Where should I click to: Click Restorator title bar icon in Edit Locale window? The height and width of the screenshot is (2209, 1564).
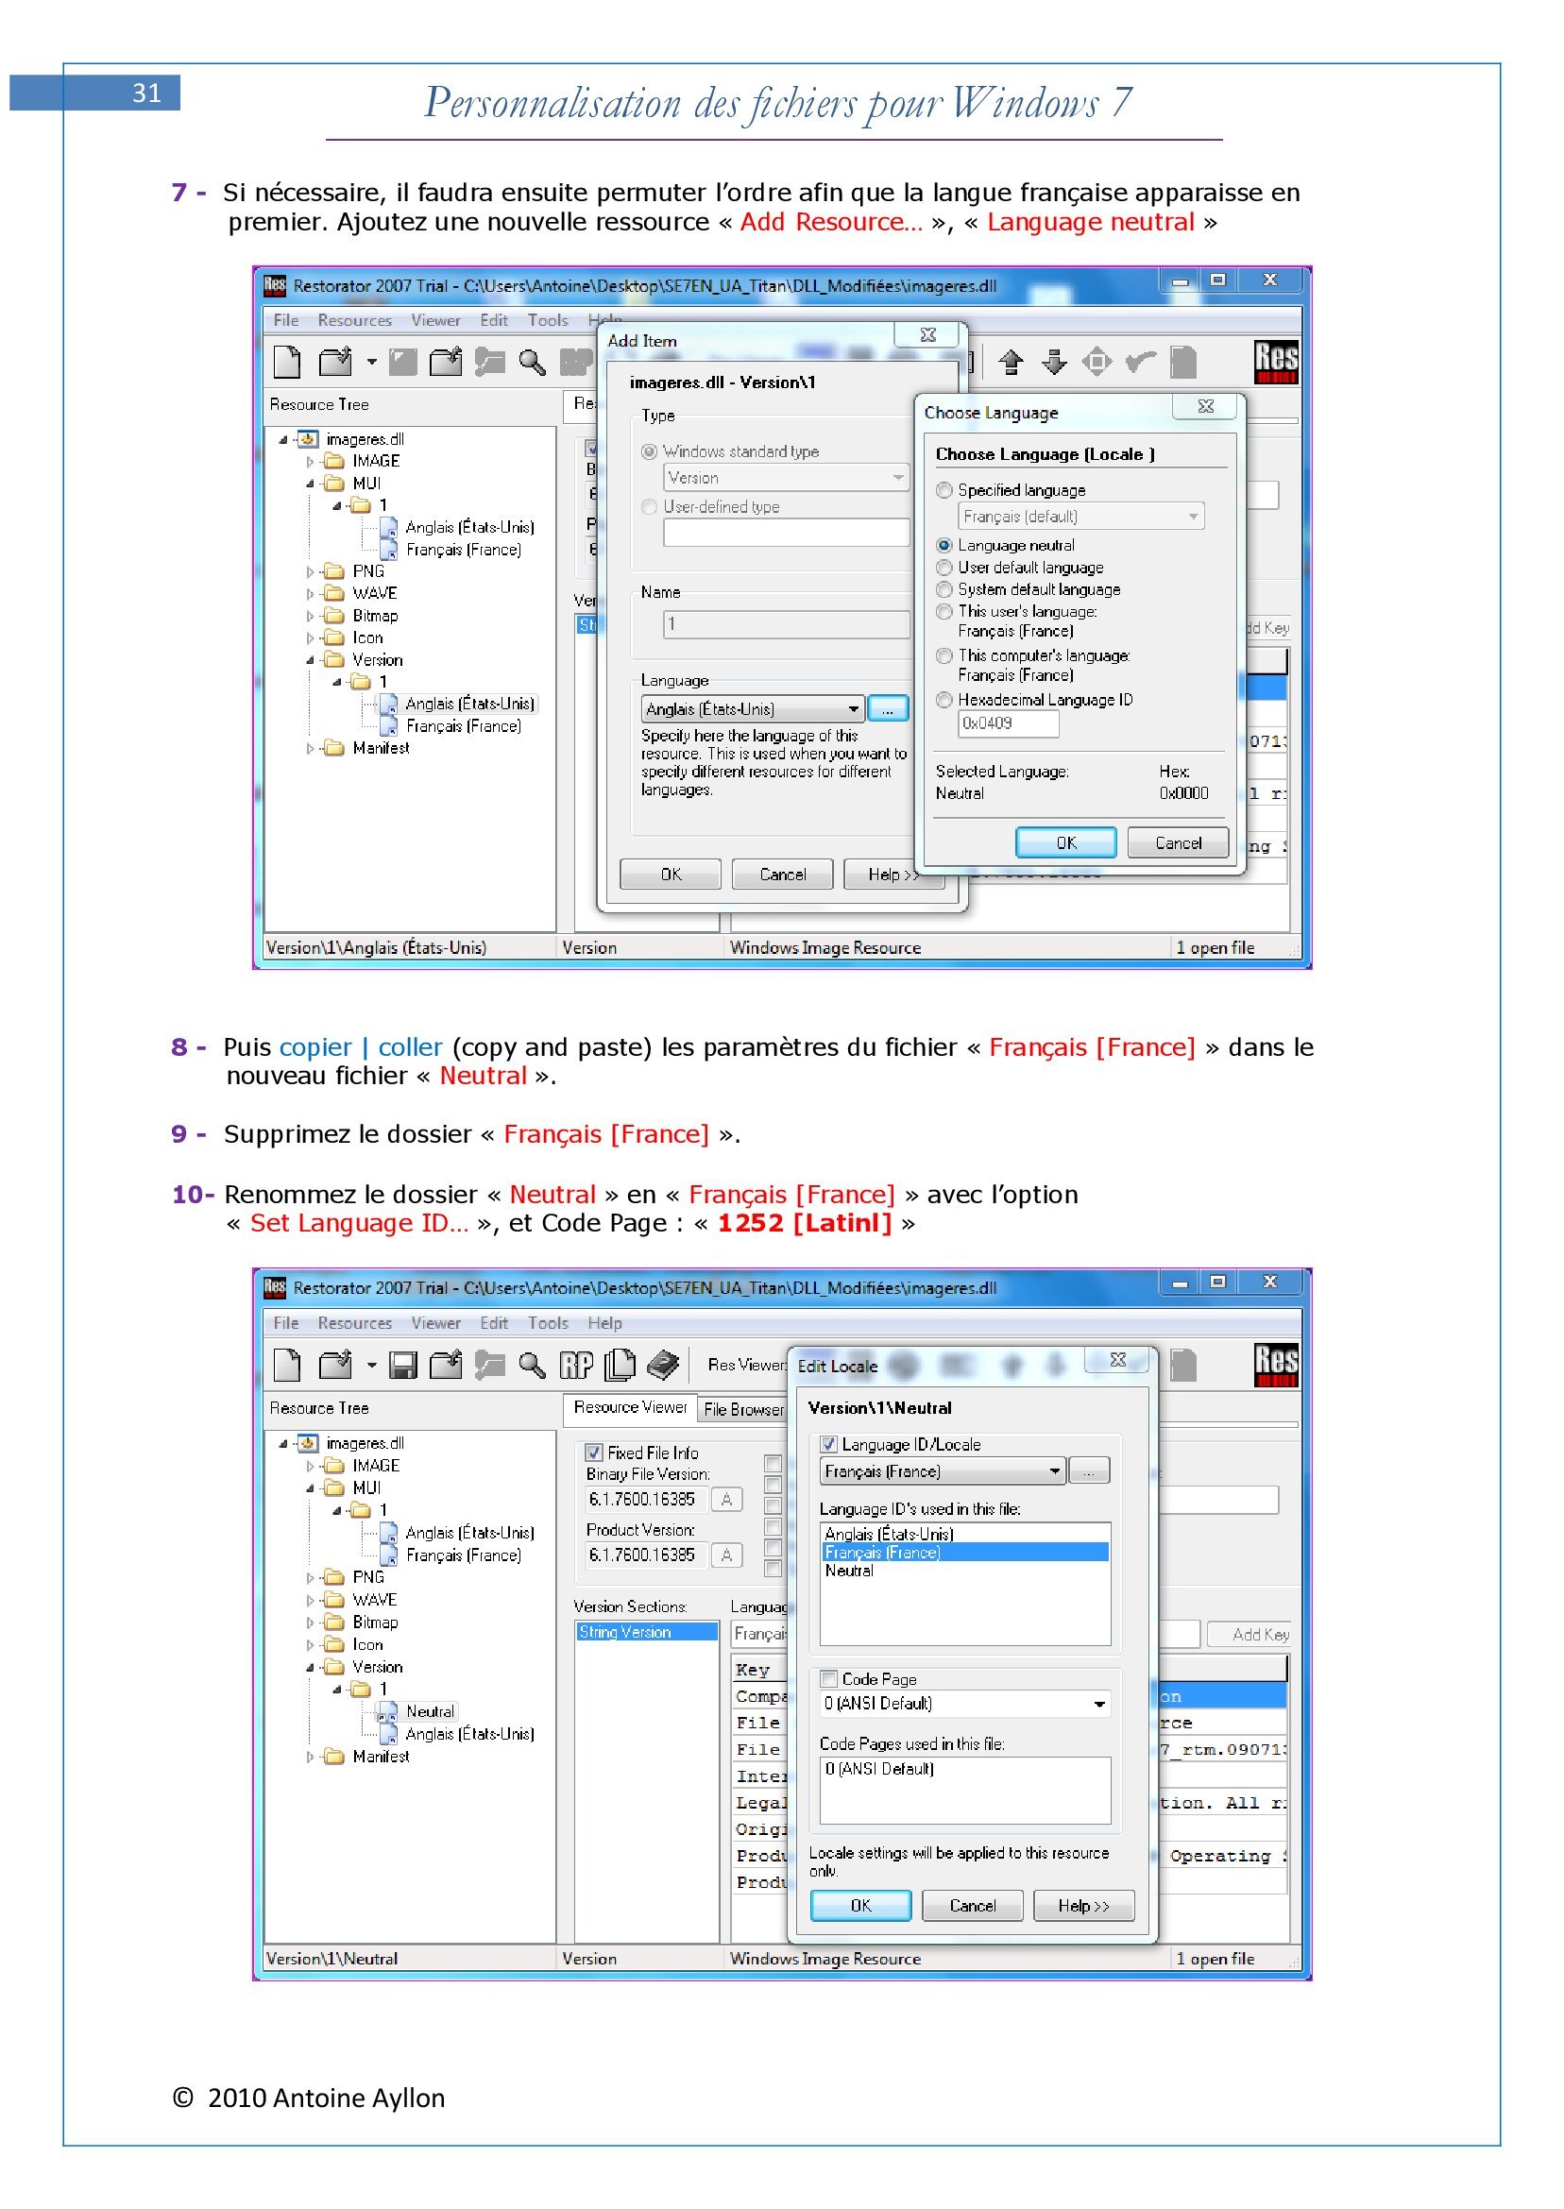pos(276,1287)
